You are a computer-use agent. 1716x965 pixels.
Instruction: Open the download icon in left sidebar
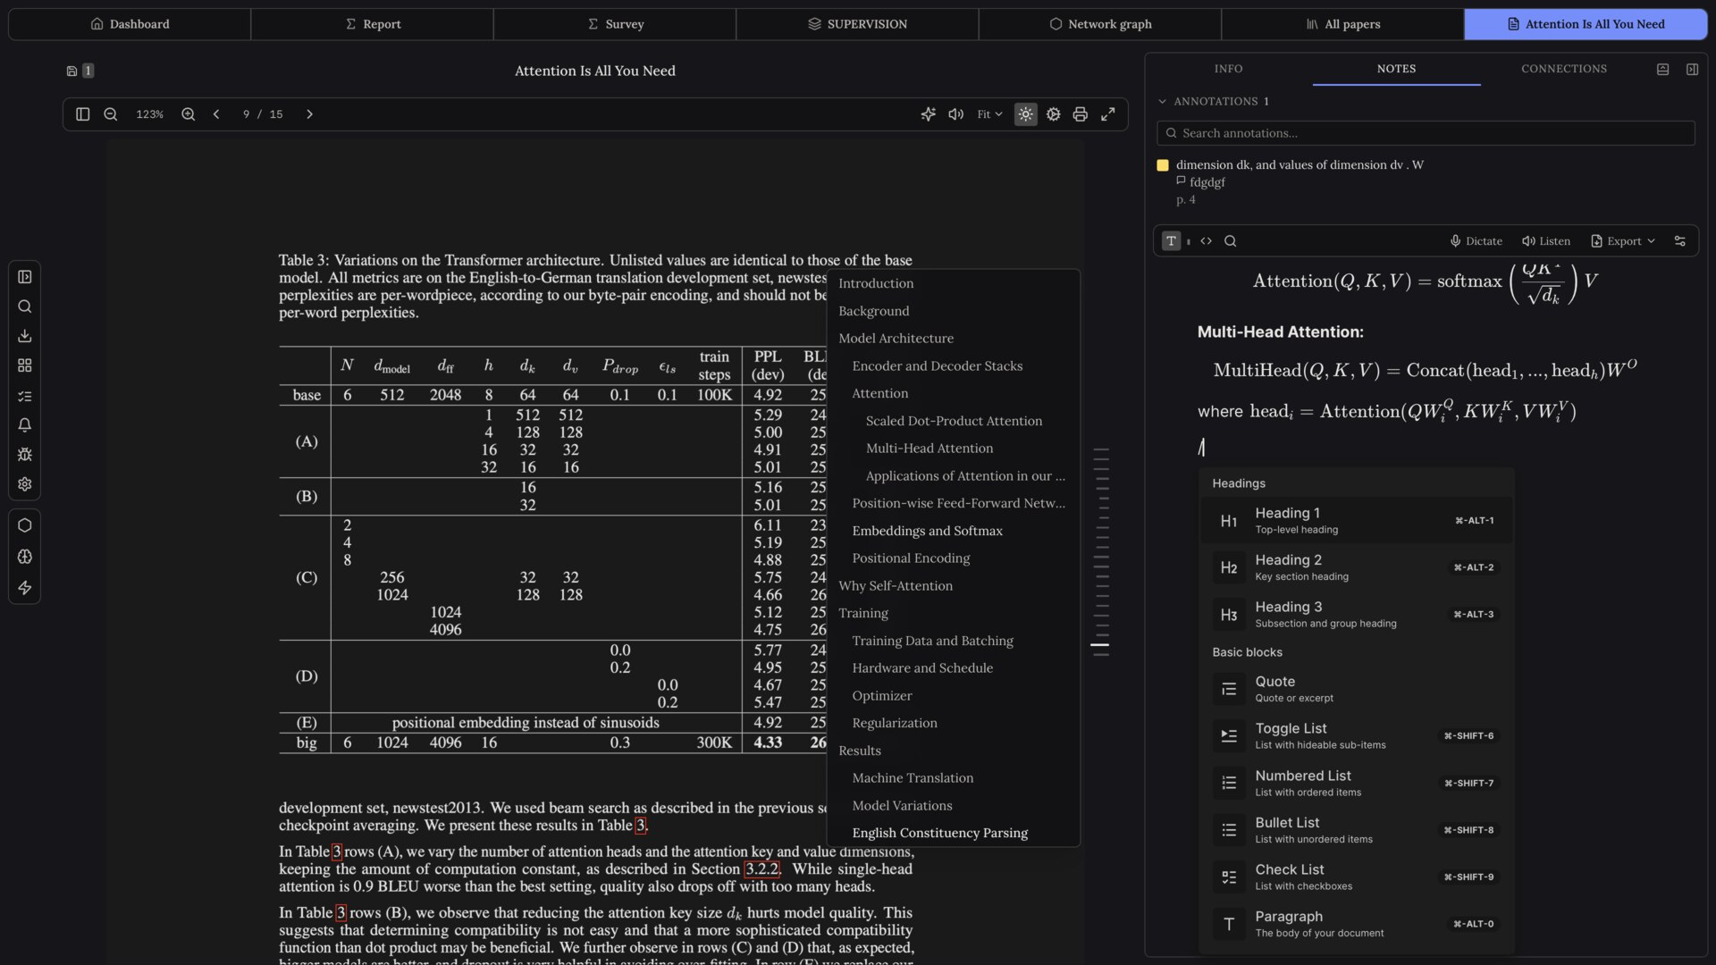point(25,336)
